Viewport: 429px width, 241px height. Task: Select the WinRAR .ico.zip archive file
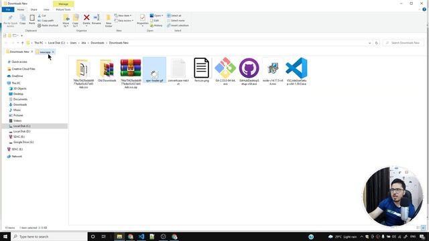(x=131, y=73)
